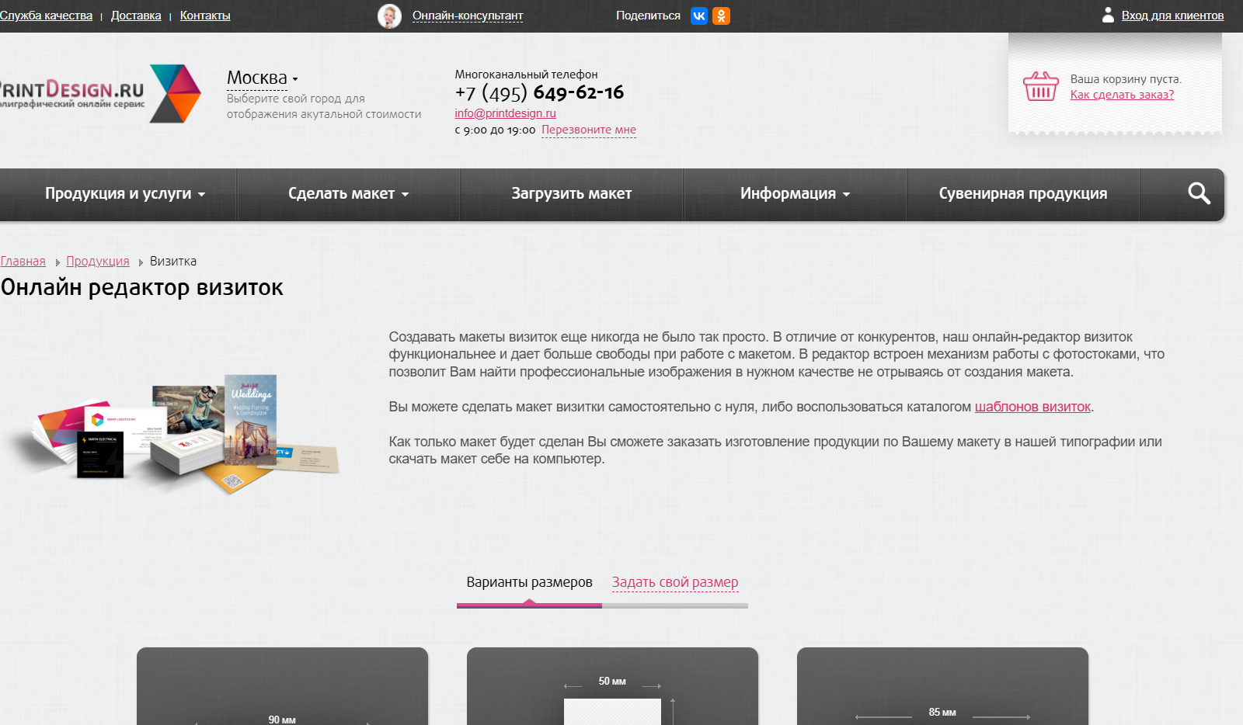Screen dimensions: 1243x725
Task: Click the size tabs progress slider bar
Action: [x=602, y=605]
